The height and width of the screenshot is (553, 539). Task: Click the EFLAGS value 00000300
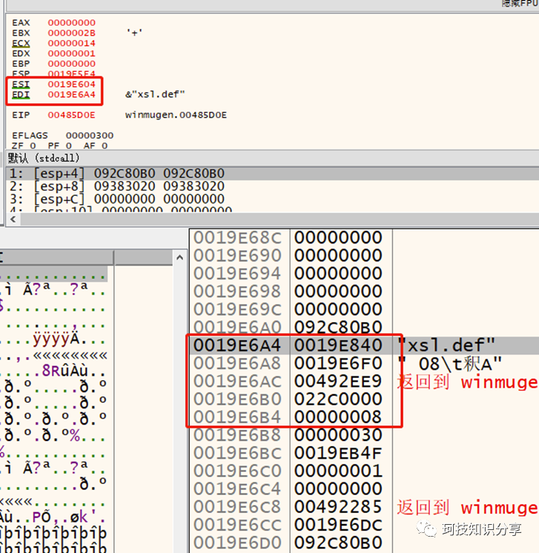[x=90, y=135]
